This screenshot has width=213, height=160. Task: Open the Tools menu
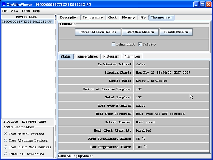pos(26,11)
